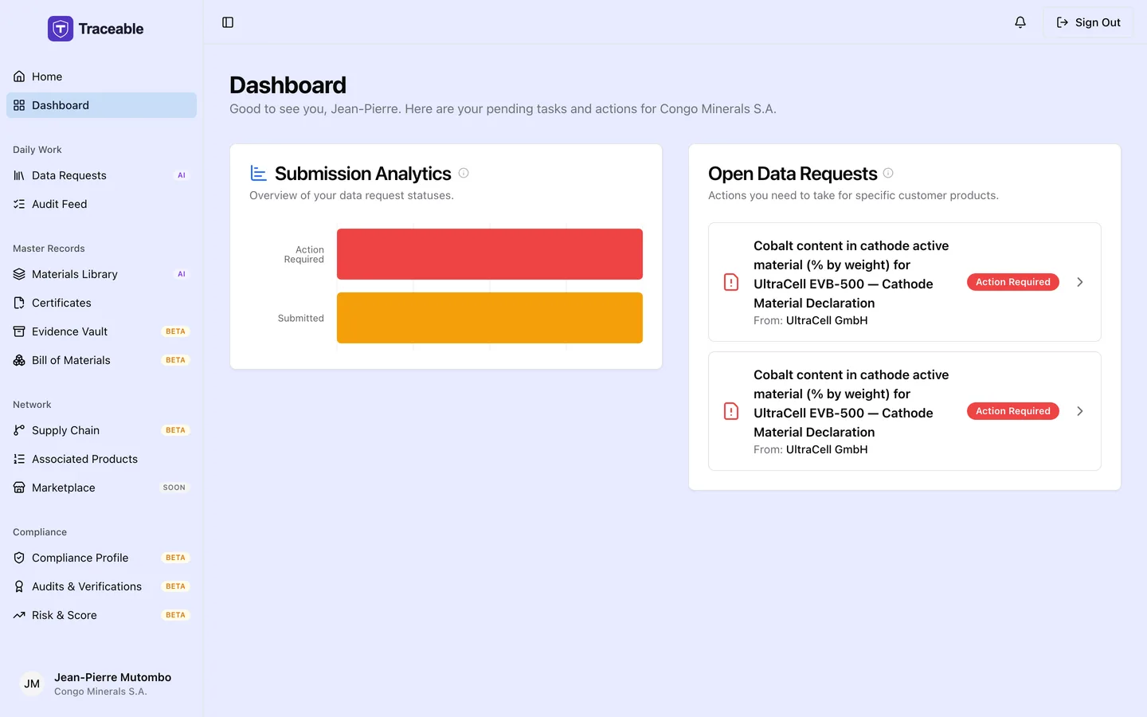Open Evidence Vault menu item

coord(101,331)
